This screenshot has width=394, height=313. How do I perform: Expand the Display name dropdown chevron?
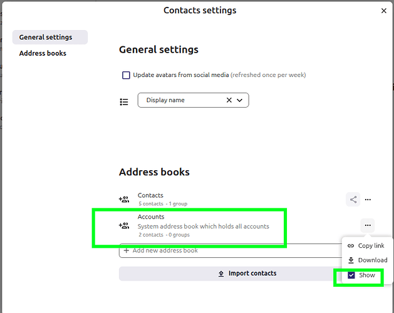pos(240,100)
